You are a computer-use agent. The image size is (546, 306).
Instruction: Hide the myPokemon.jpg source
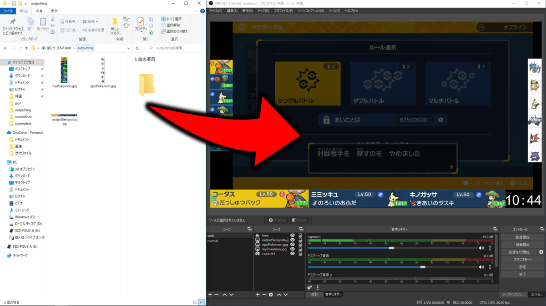coord(293,249)
